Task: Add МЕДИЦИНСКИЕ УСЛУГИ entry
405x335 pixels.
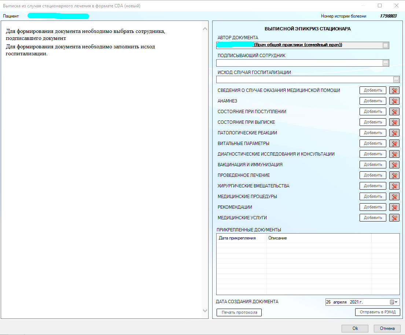Action: (x=373, y=217)
